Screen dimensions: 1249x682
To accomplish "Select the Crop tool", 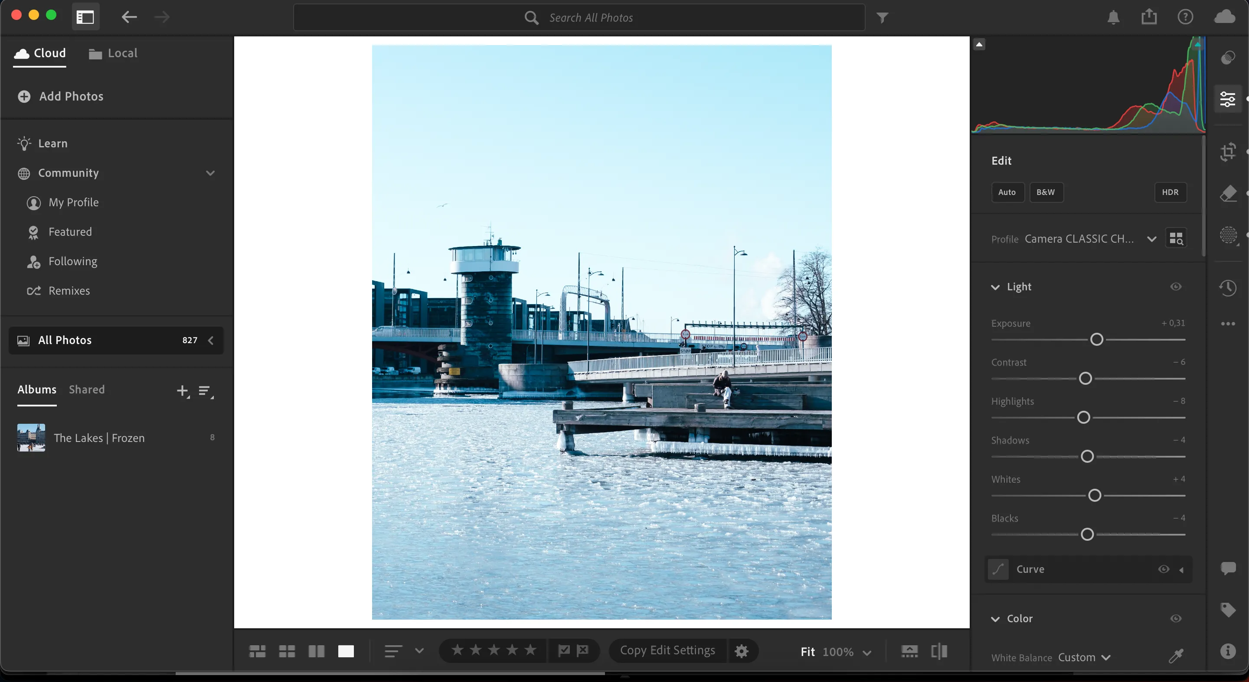I will point(1228,152).
